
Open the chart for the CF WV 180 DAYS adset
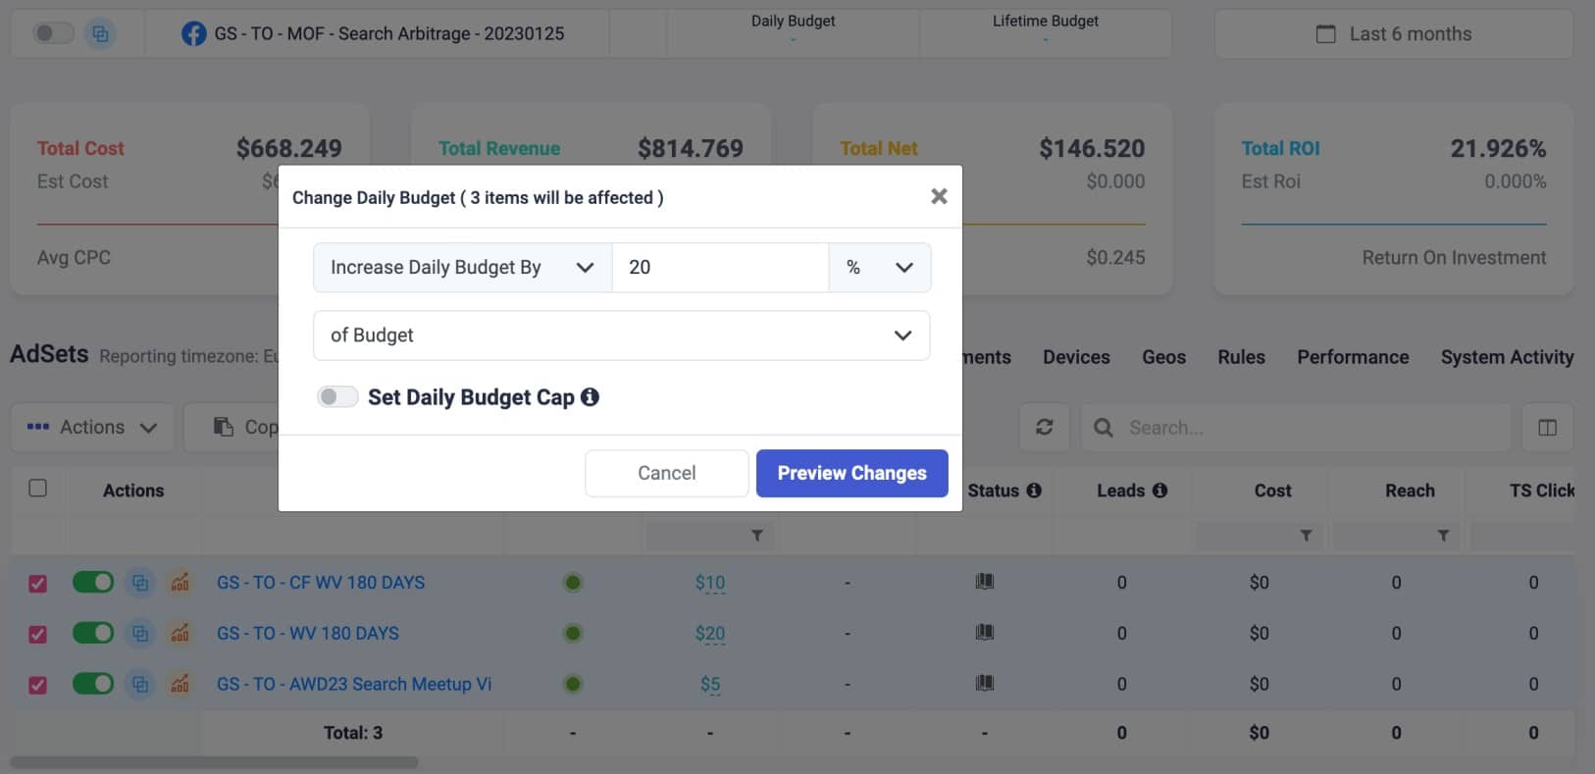[x=180, y=583]
